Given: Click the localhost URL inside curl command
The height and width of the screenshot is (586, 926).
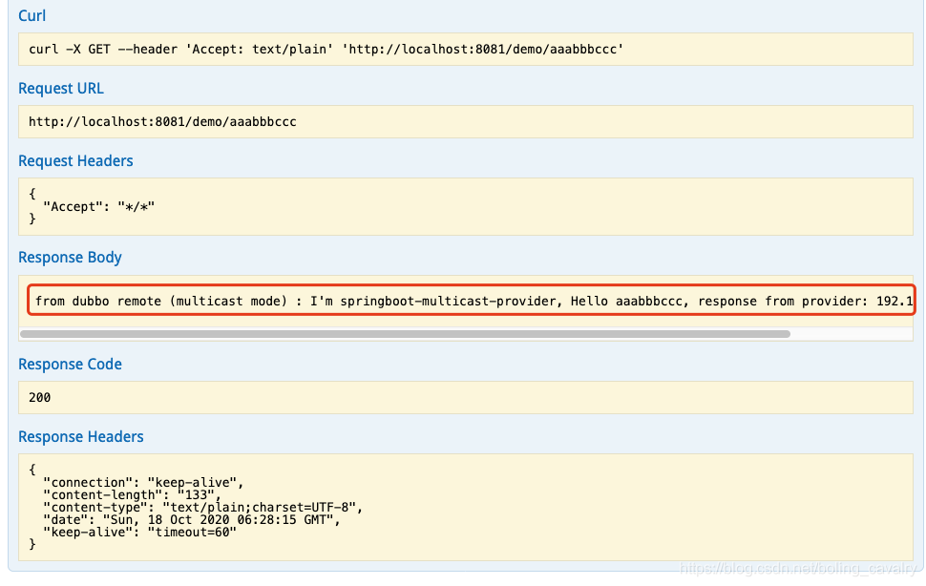Looking at the screenshot, I should point(482,49).
